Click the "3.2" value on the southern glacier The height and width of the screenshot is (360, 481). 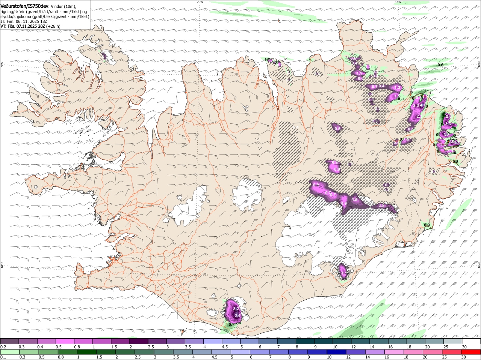pyautogui.click(x=236, y=309)
